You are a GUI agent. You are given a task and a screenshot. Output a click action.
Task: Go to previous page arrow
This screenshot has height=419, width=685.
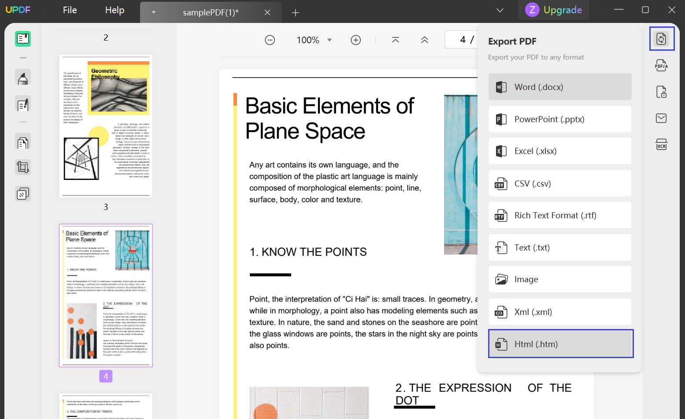pyautogui.click(x=425, y=40)
